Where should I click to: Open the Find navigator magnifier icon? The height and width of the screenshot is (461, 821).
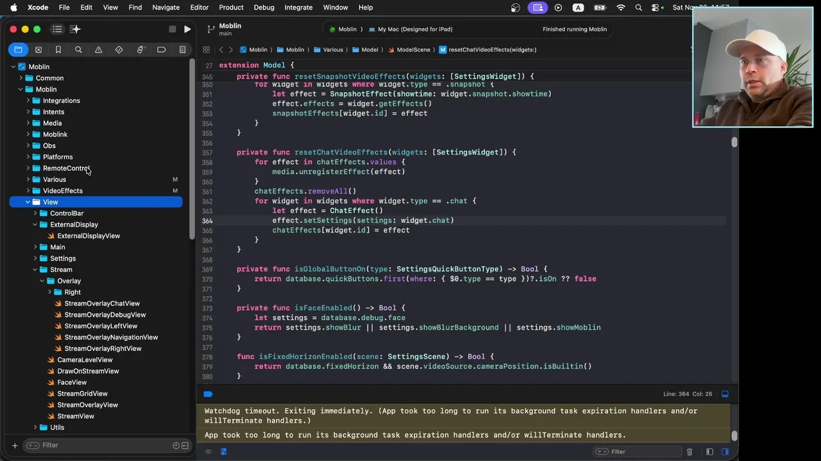[x=78, y=49]
